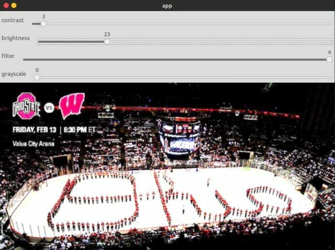Click the Wisconsin W logo in image
This screenshot has height=250, width=335.
click(x=72, y=106)
